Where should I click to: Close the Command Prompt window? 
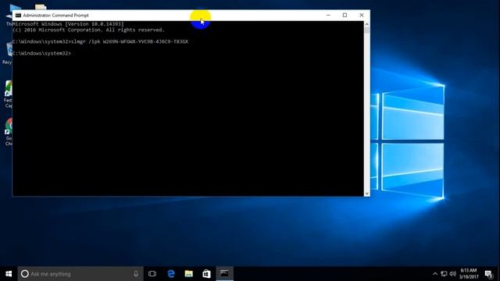pyautogui.click(x=361, y=16)
